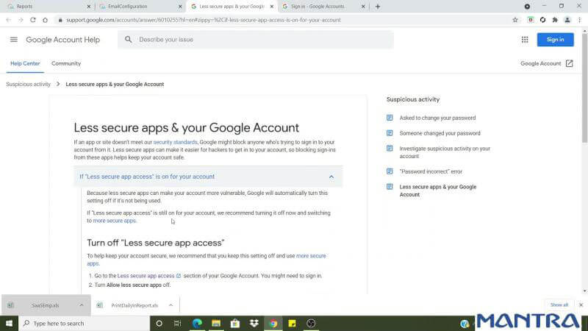
Task: Open a new browser tab
Action: (x=378, y=7)
